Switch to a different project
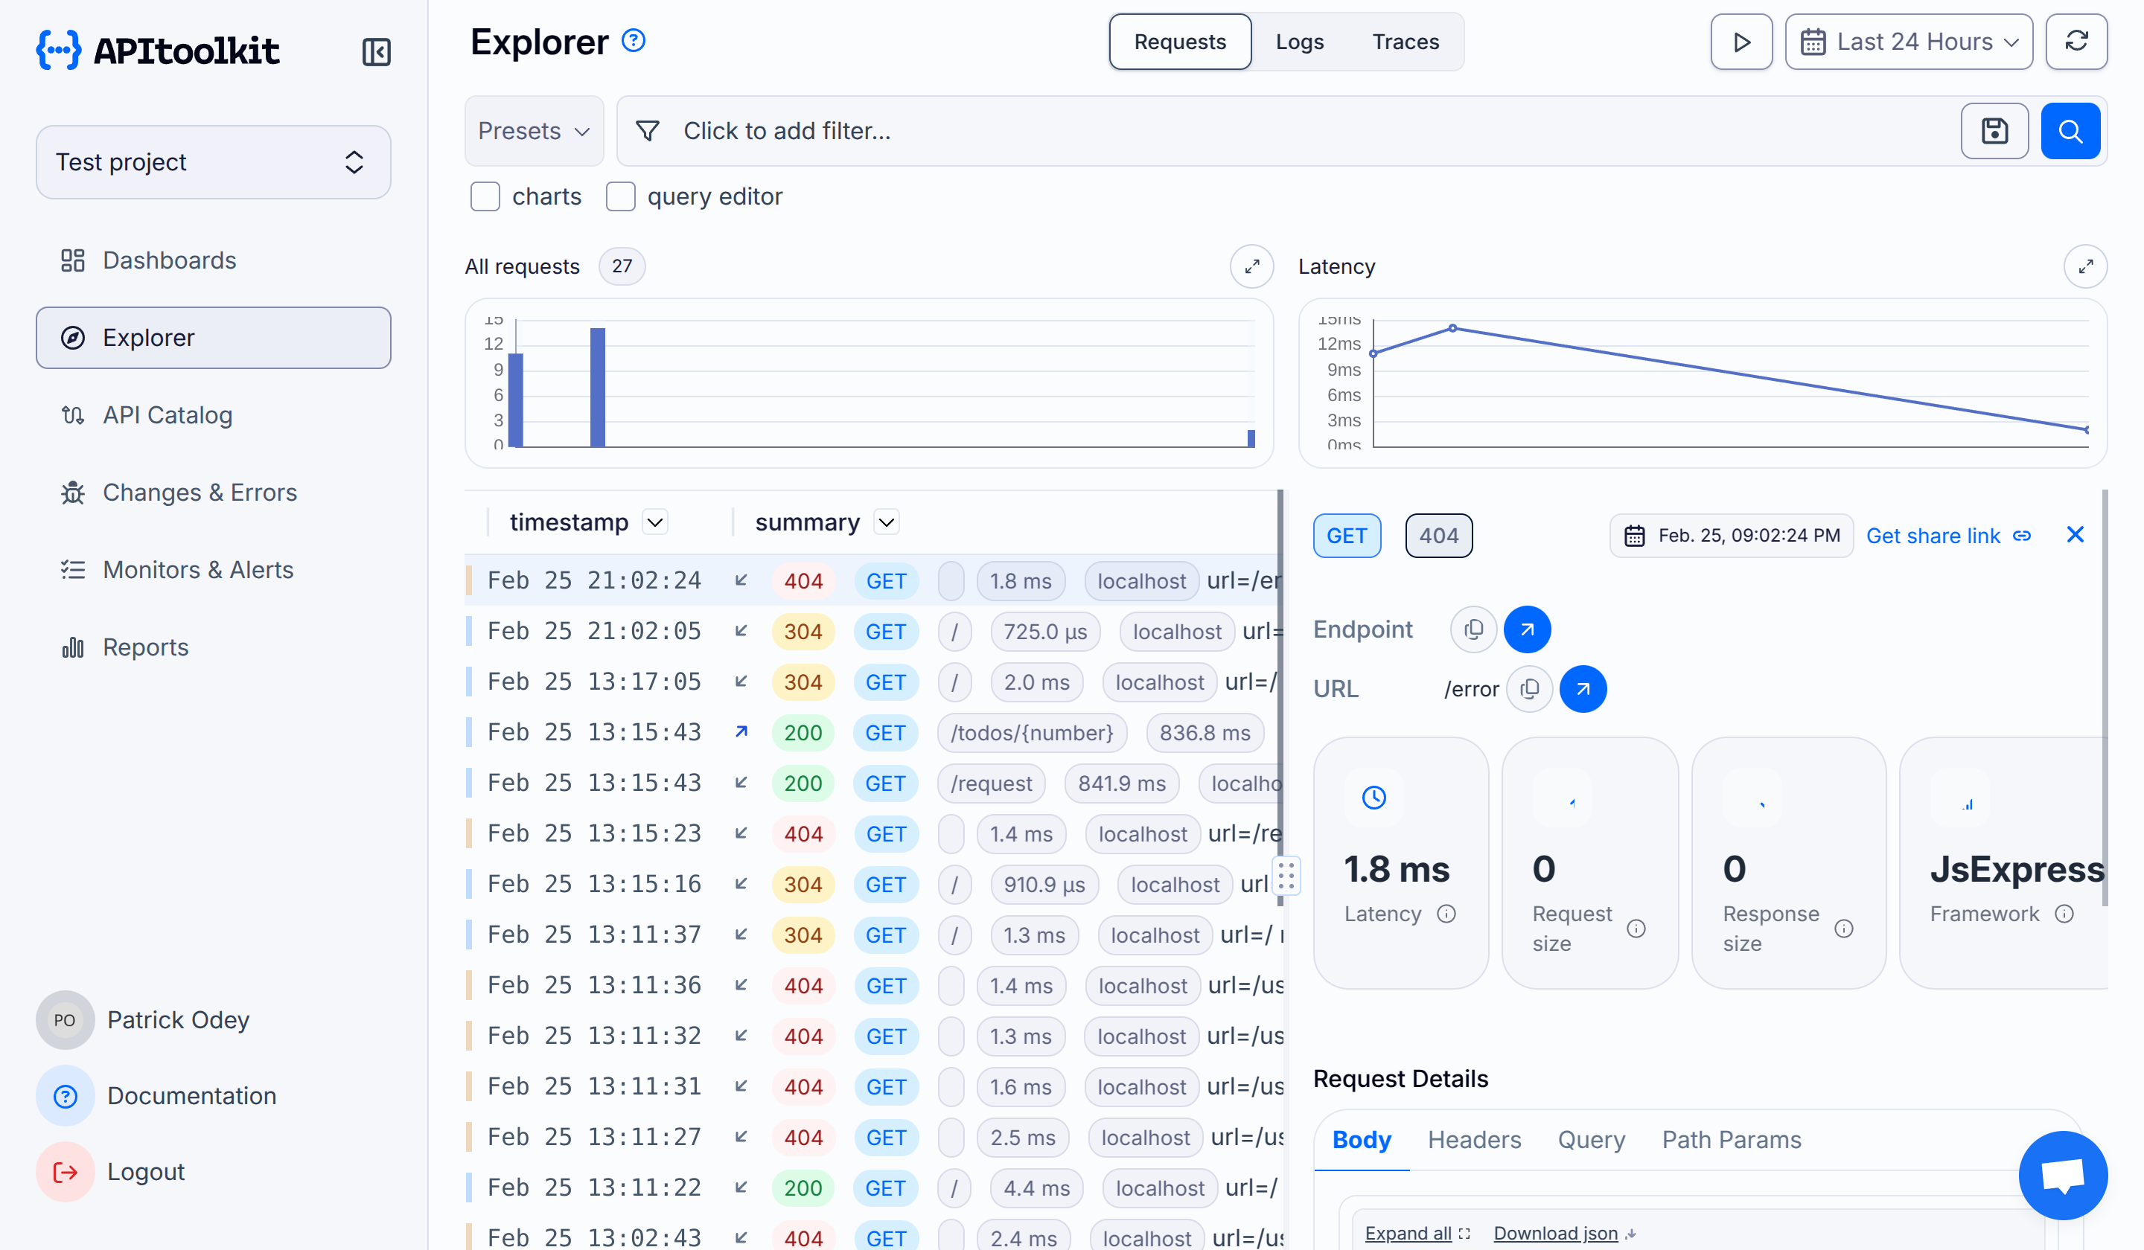Screen dimensions: 2144x1250 click(213, 161)
